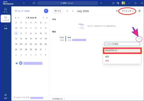Click plus icon next to search
The height and width of the screenshot is (101, 144).
pyautogui.click(x=101, y=3)
